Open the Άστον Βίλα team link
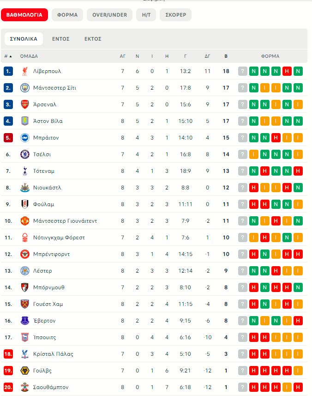312x396 pixels. (x=48, y=121)
